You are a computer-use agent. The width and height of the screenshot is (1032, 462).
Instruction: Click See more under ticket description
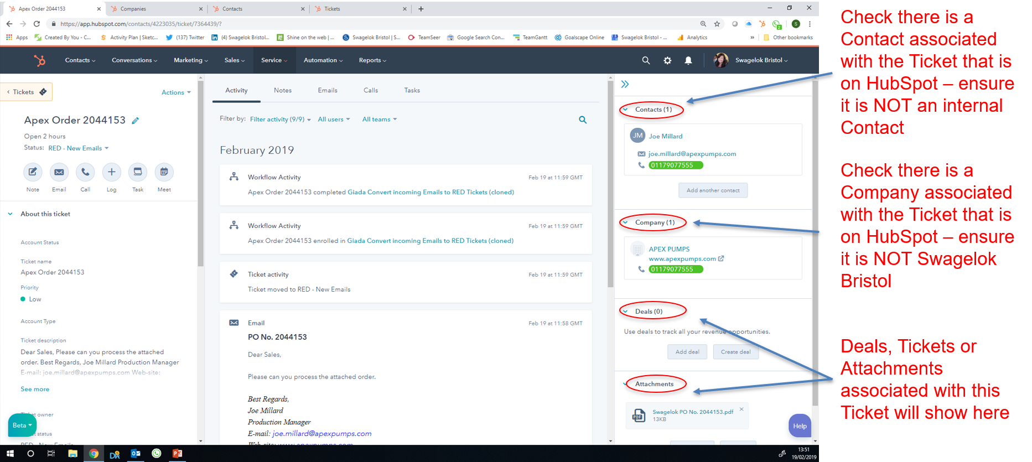[x=35, y=390]
